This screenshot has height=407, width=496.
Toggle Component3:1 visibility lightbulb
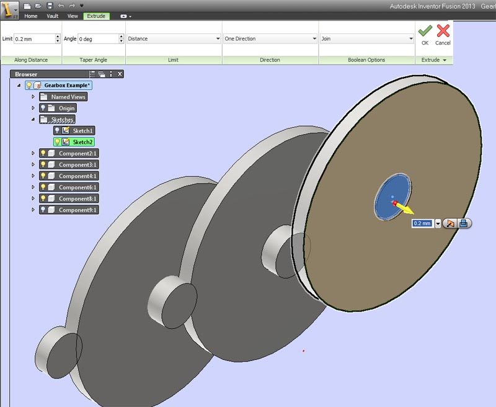(43, 165)
